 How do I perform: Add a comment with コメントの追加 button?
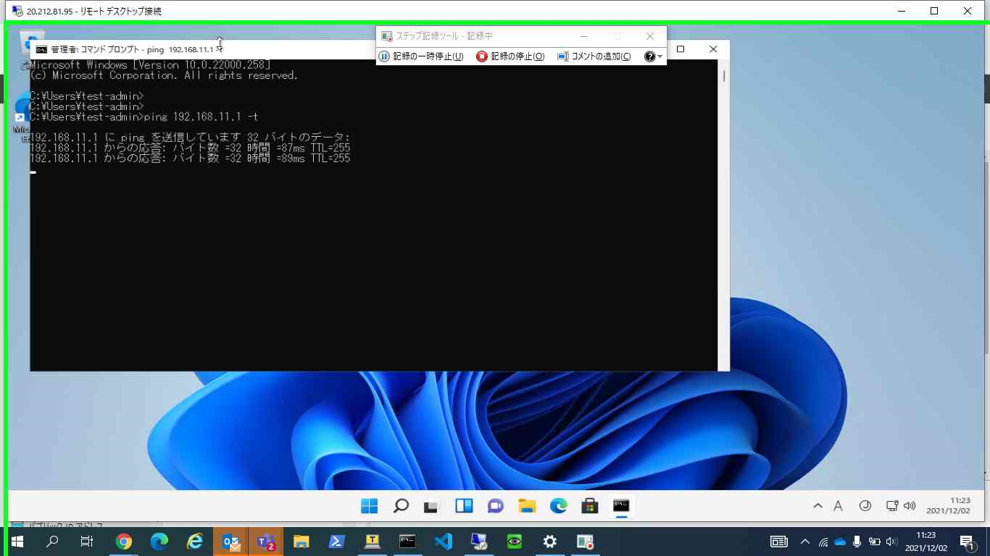point(594,56)
